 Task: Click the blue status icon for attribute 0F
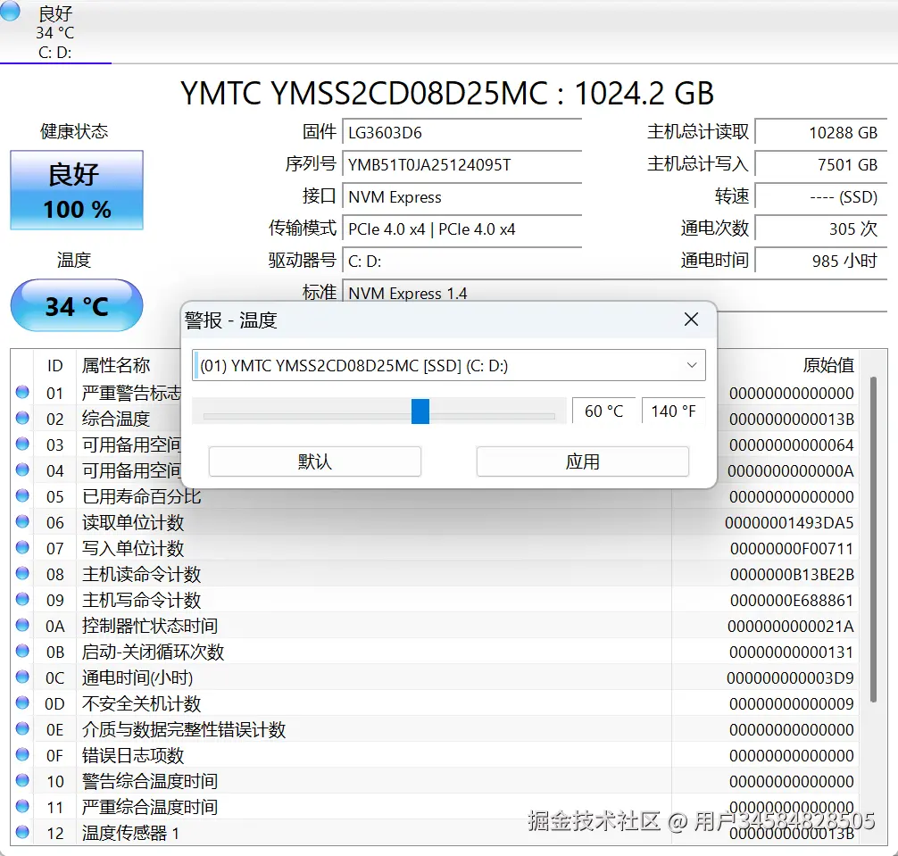click(x=22, y=754)
